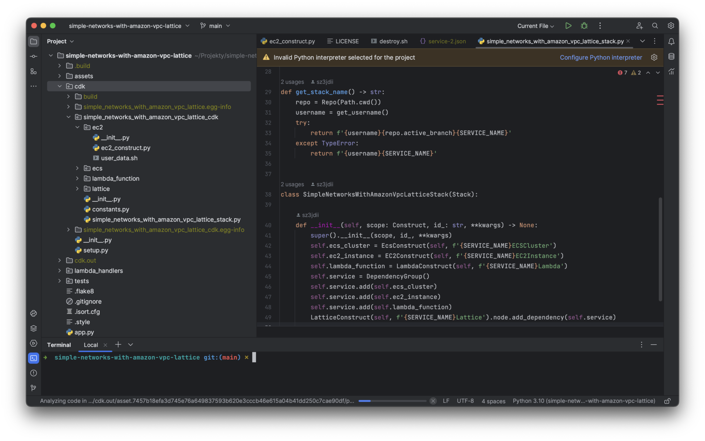Select the main branch dropdown
The image size is (705, 441).
tap(215, 26)
